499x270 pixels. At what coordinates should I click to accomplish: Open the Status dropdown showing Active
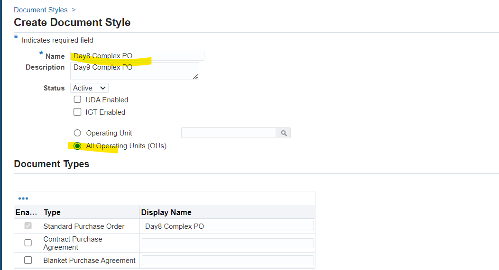[89, 88]
